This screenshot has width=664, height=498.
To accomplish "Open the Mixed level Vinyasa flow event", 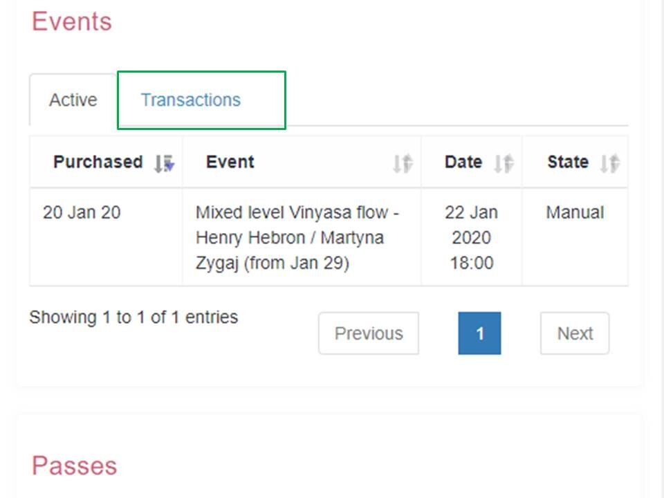I will coord(297,237).
